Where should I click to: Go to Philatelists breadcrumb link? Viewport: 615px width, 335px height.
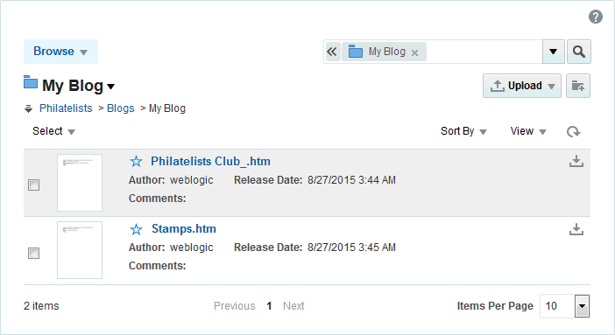[66, 108]
